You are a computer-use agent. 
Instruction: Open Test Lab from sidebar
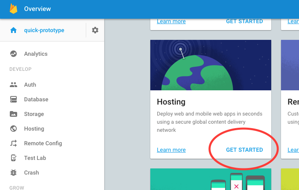tap(35, 158)
